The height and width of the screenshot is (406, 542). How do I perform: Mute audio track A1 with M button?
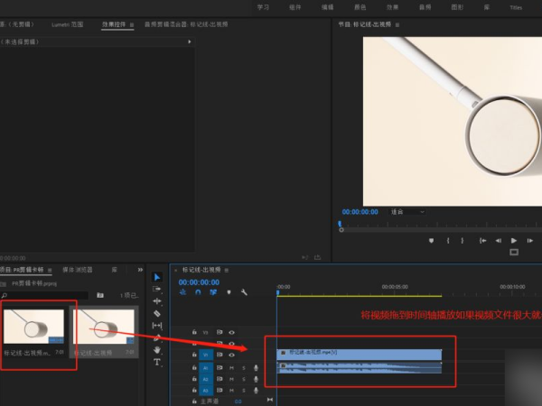point(231,367)
